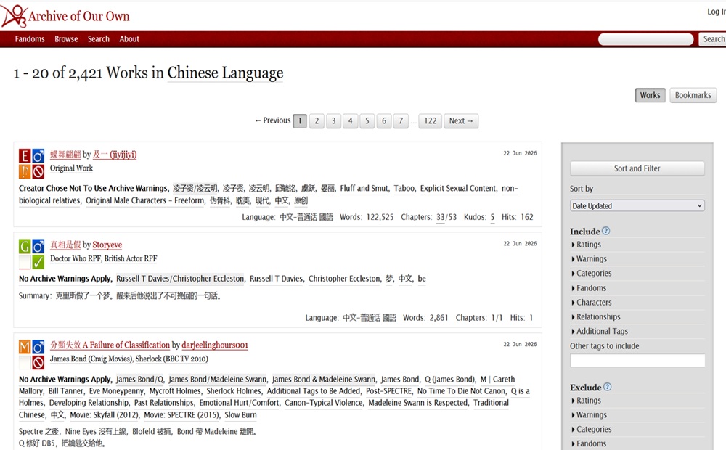Open the Original Work fandom link
Screen dimensions: 726x450
point(71,168)
